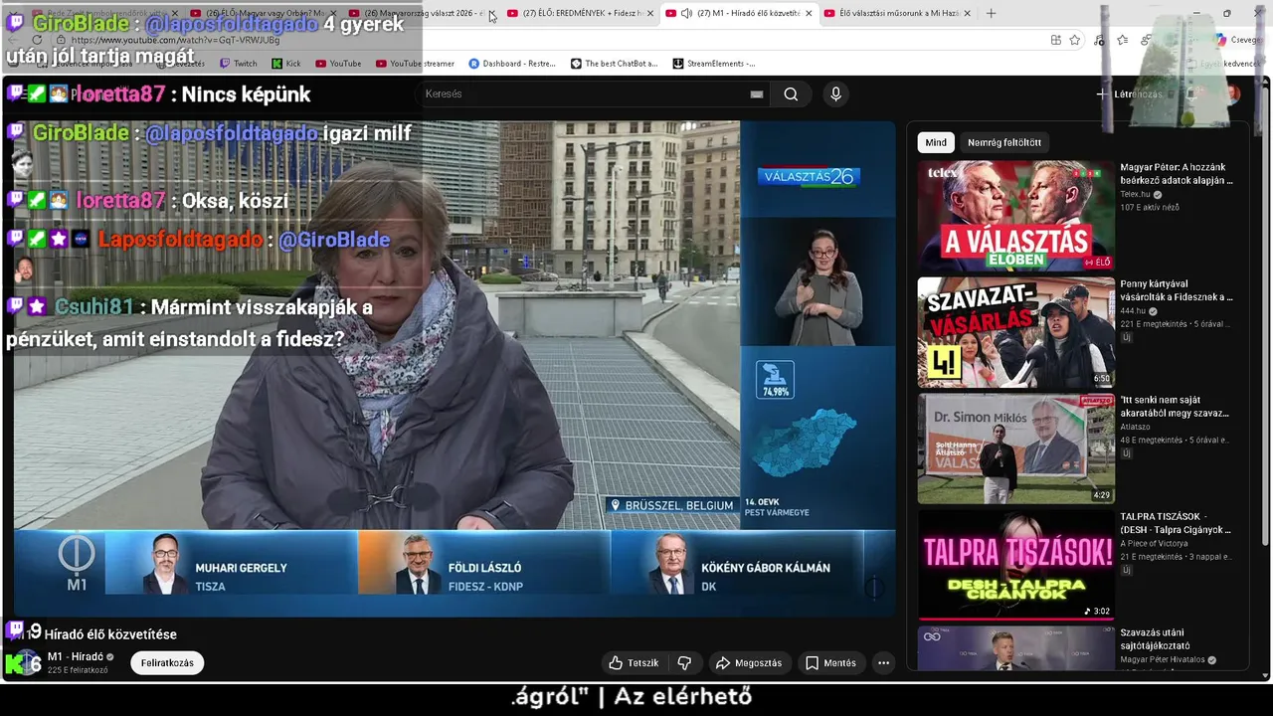Open the three-dot more actions menu

click(x=883, y=663)
